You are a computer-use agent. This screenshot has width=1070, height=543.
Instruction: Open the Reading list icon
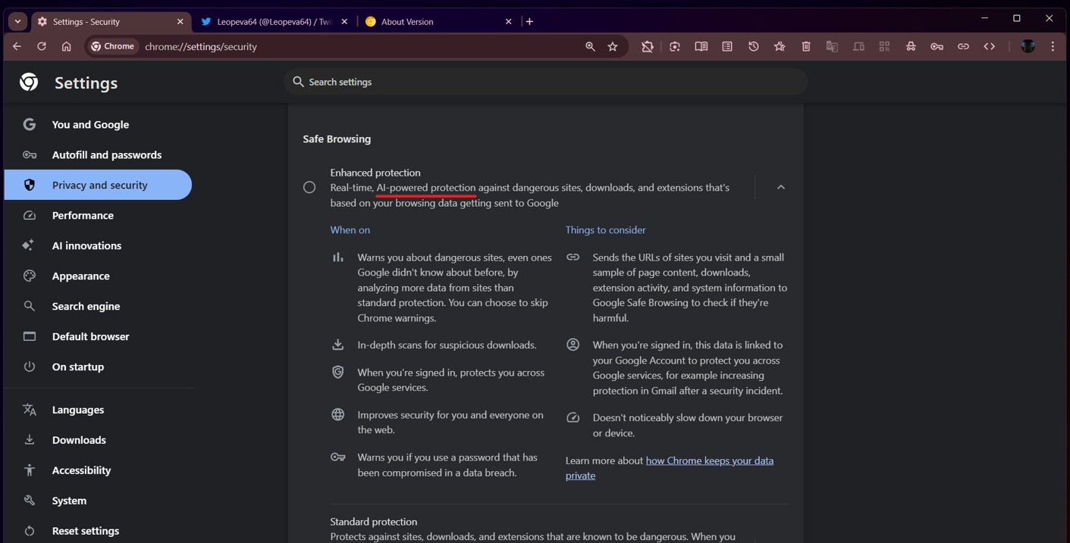pyautogui.click(x=727, y=46)
